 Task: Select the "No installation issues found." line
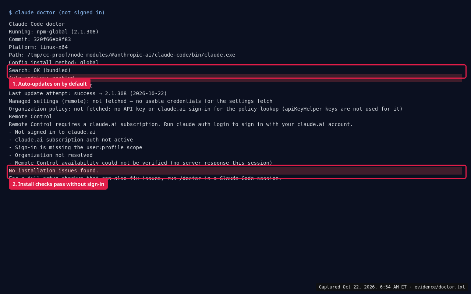235,171
